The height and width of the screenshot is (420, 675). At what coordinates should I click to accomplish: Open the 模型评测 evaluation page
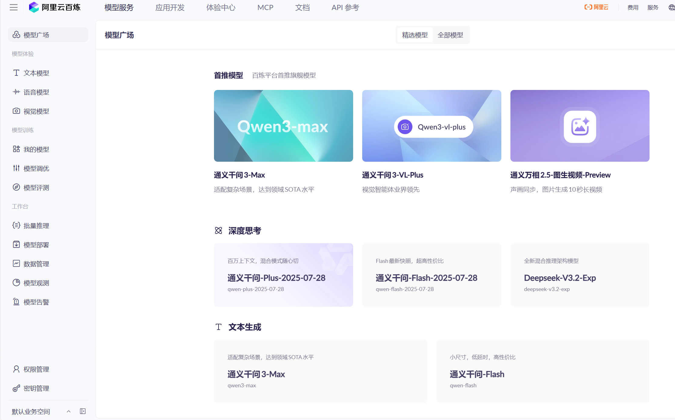click(36, 187)
